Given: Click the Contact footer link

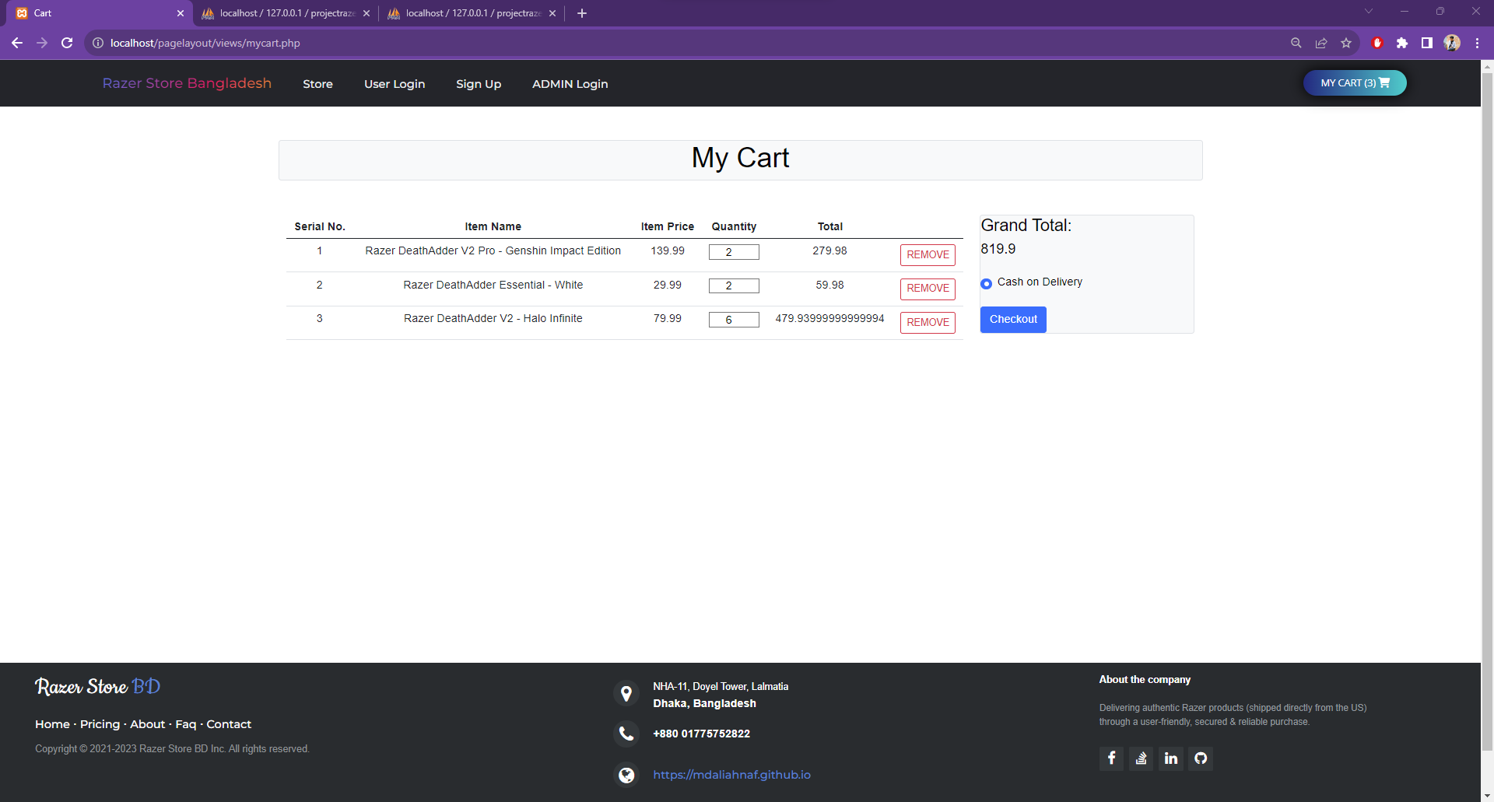Looking at the screenshot, I should coord(229,724).
